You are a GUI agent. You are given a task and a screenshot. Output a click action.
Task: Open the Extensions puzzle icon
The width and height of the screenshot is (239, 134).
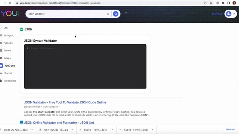[x=223, y=3]
